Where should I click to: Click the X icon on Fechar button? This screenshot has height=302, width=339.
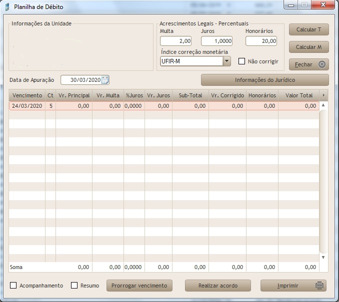(x=322, y=64)
